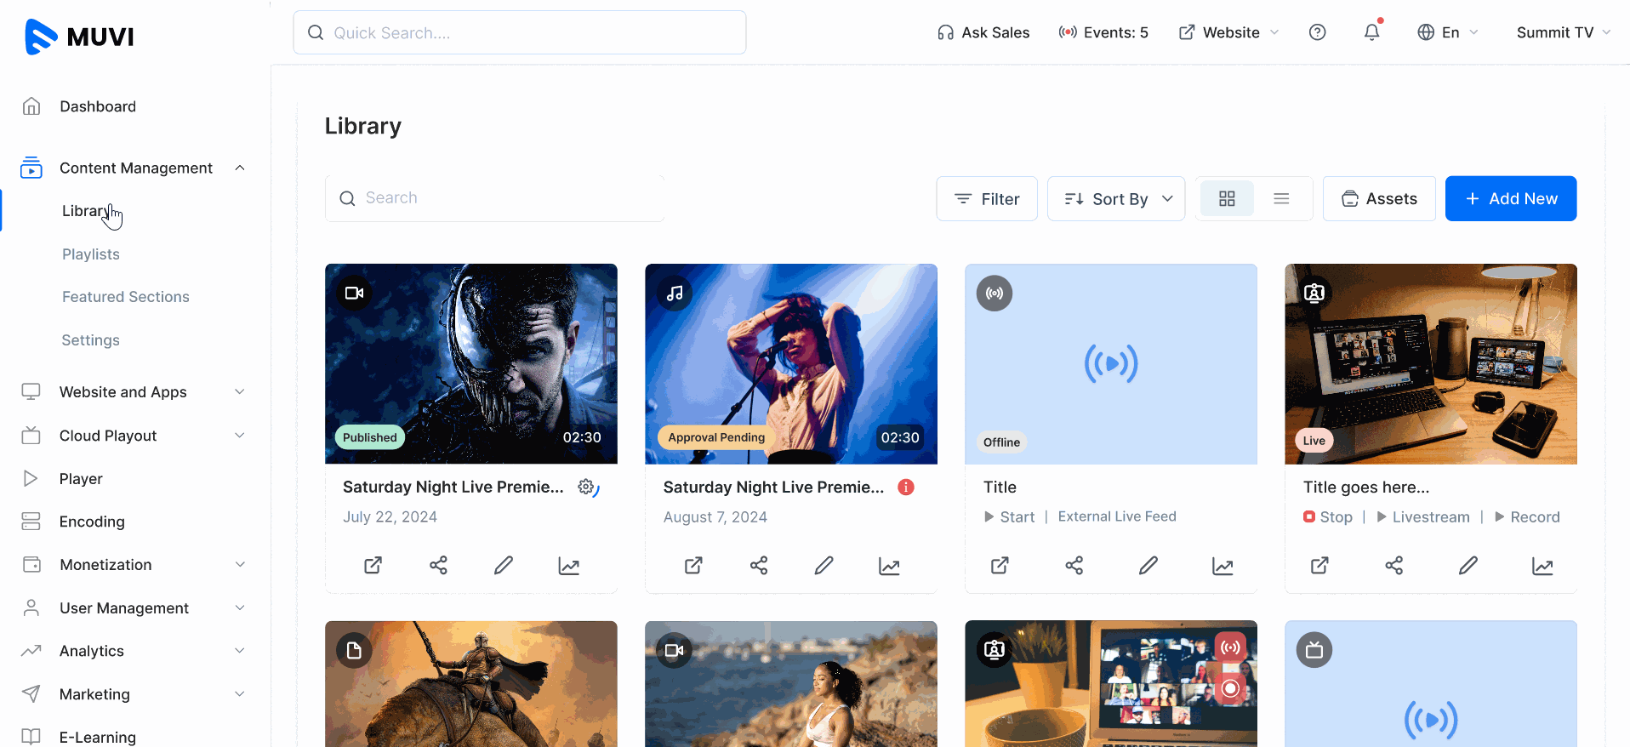
Task: Share the "Title goes here..." live card
Action: [x=1394, y=565]
